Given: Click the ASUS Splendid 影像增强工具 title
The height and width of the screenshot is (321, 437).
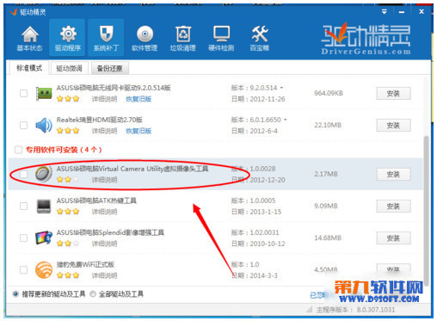Looking at the screenshot, I should tap(110, 232).
